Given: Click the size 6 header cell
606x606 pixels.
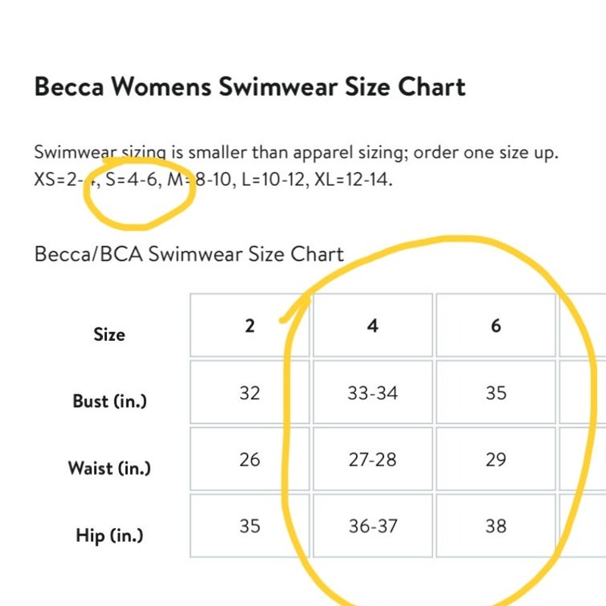Looking at the screenshot, I should pos(496,325).
